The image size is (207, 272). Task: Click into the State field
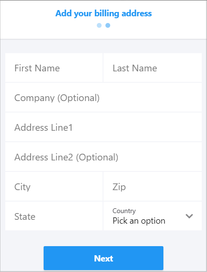(x=54, y=216)
